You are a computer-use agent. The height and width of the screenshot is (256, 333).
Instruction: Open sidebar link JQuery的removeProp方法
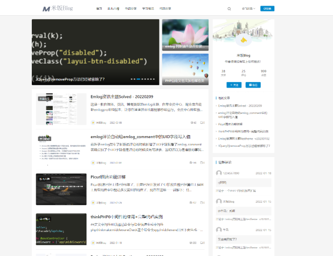click(x=244, y=146)
